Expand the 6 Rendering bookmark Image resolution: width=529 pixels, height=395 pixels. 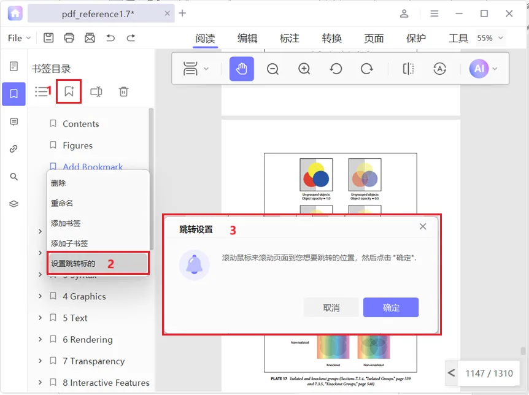pyautogui.click(x=40, y=339)
